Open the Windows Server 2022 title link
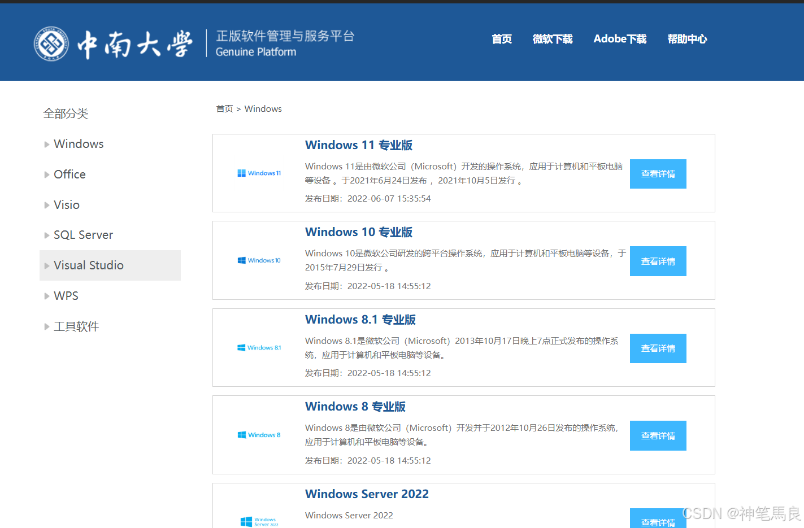 coord(367,494)
